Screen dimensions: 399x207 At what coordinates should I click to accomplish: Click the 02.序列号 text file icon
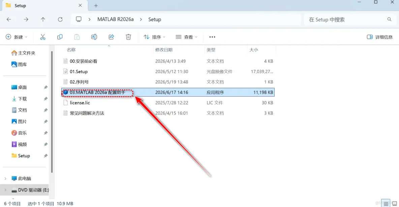pos(65,82)
